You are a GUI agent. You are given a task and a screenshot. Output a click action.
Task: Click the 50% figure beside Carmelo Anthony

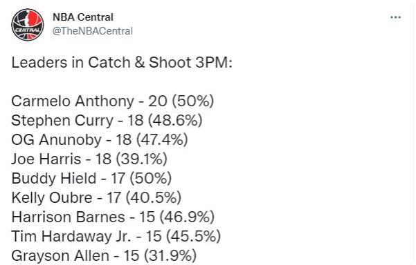tap(193, 101)
